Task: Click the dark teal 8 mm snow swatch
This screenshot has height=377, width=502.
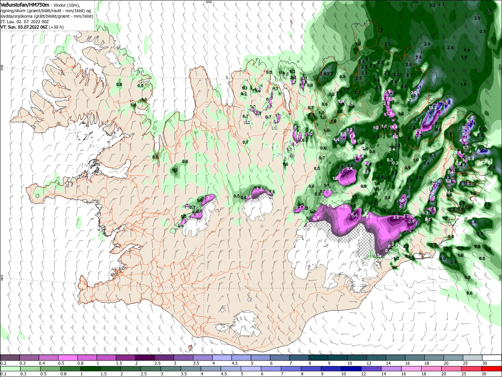Action: point(318,358)
